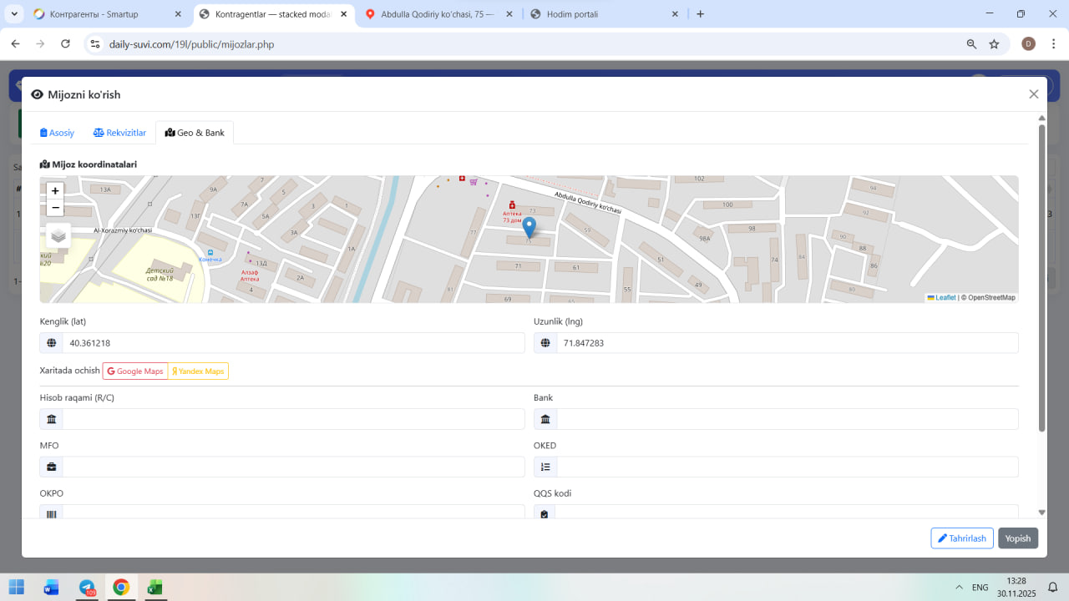Open the browser tab search dropdown

tap(14, 14)
